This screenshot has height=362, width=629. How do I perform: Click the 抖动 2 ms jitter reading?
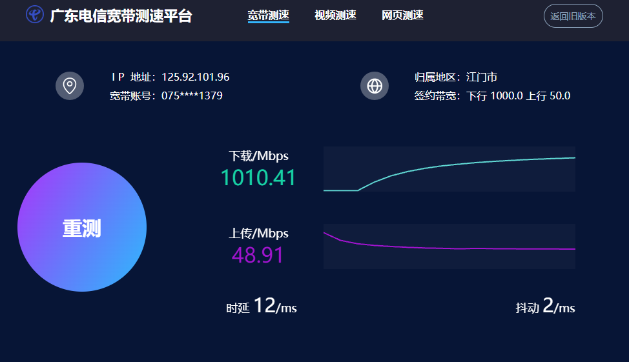[545, 307]
